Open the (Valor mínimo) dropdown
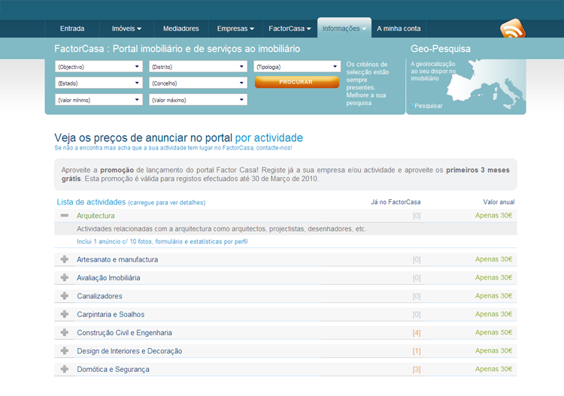564x396 pixels. point(99,100)
